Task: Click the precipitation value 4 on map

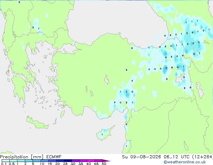Action: click(x=178, y=67)
